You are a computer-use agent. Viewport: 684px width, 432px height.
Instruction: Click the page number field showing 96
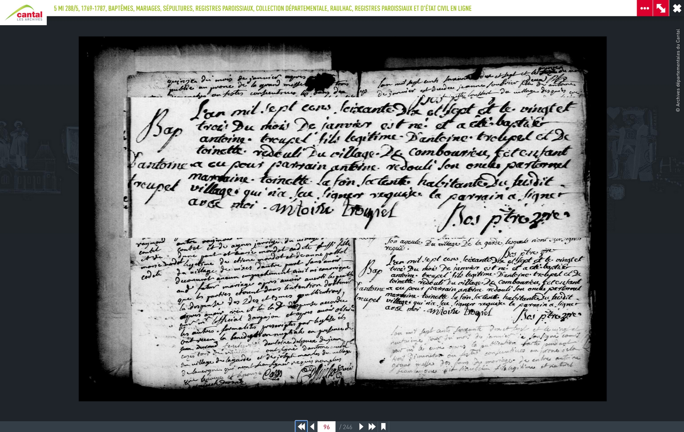click(x=326, y=427)
